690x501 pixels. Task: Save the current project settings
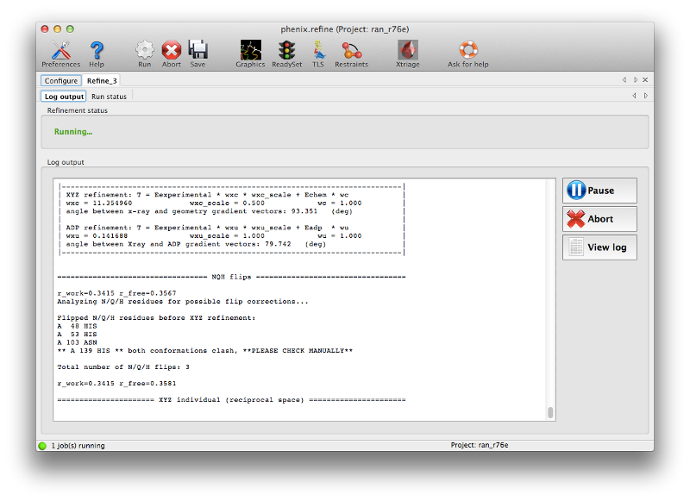[x=198, y=52]
